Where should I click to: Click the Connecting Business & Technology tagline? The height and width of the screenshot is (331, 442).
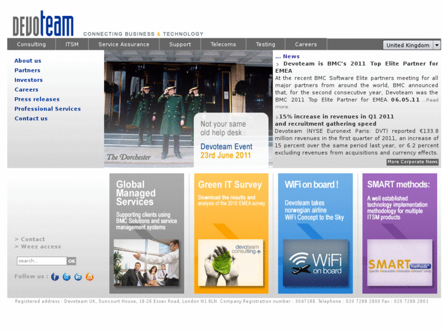coord(143,34)
